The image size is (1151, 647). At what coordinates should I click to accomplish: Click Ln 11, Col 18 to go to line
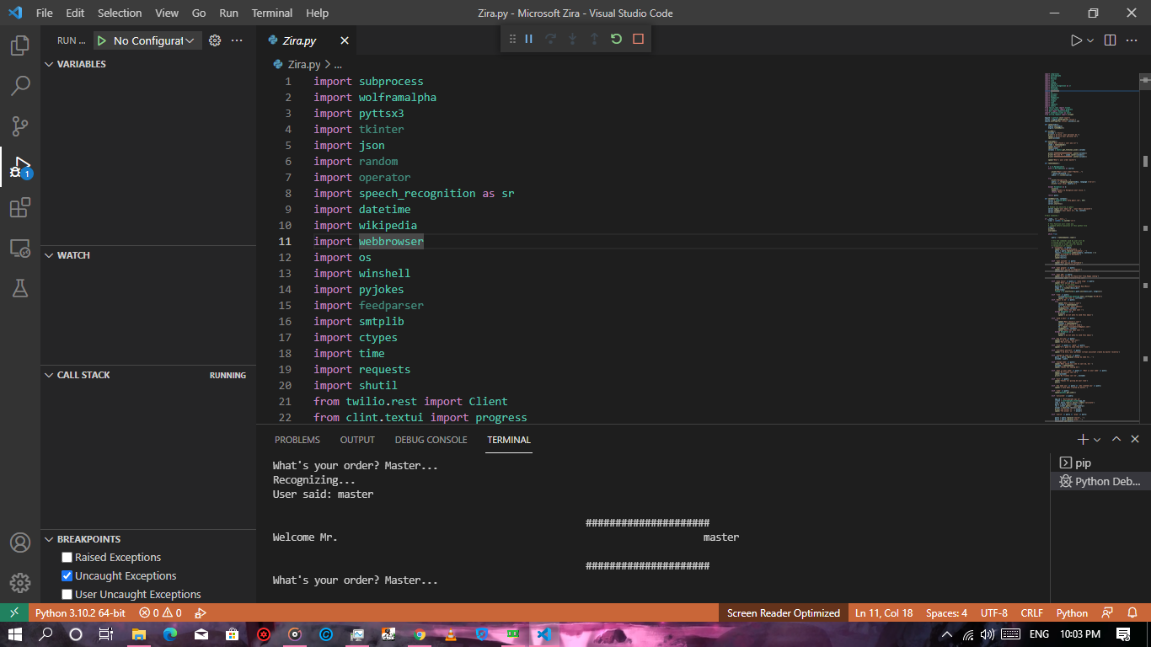click(883, 612)
